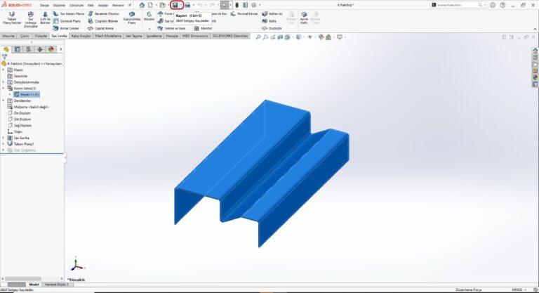This screenshot has height=293, width=539.
Task: Click the Save (Kaydet) icon
Action: [175, 5]
